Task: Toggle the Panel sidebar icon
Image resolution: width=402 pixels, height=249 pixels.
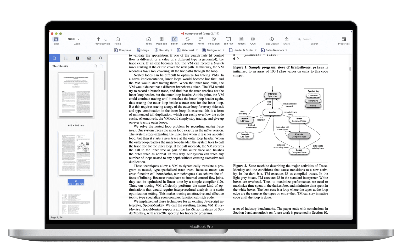Action: (x=55, y=39)
